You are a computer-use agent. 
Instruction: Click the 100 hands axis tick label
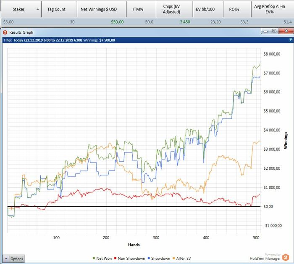pos(56,237)
